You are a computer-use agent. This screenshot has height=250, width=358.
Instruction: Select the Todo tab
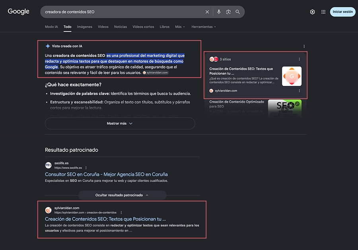[67, 27]
